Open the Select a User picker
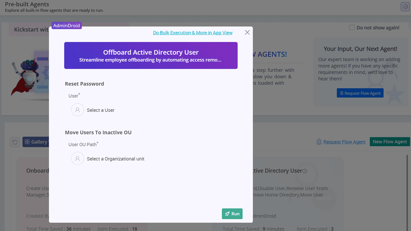The width and height of the screenshot is (411, 231). click(100, 110)
